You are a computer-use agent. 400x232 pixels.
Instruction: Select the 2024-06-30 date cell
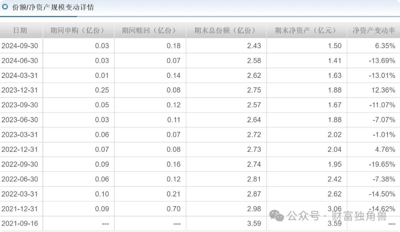coord(20,61)
